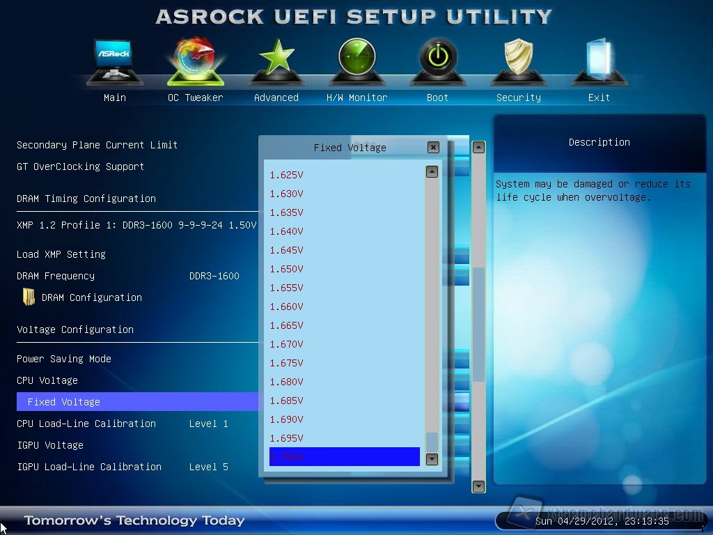Select the CPU Load-Line Calibration setting
Viewport: 713px width, 535px height.
tap(86, 424)
